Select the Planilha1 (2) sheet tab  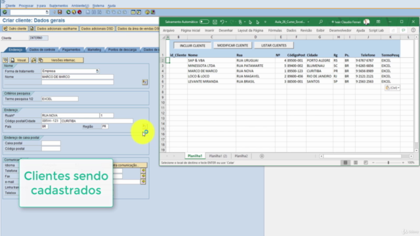(218, 156)
